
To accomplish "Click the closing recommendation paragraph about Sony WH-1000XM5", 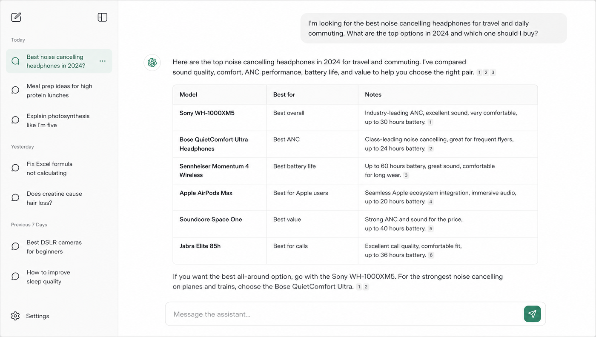I will pos(338,282).
